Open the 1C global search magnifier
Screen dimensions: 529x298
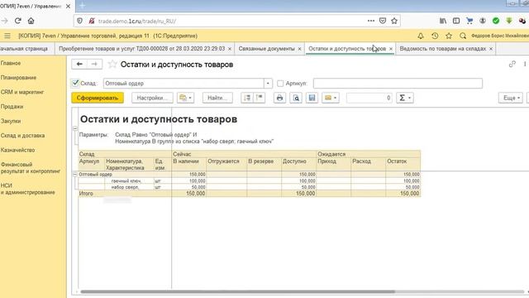(x=463, y=36)
